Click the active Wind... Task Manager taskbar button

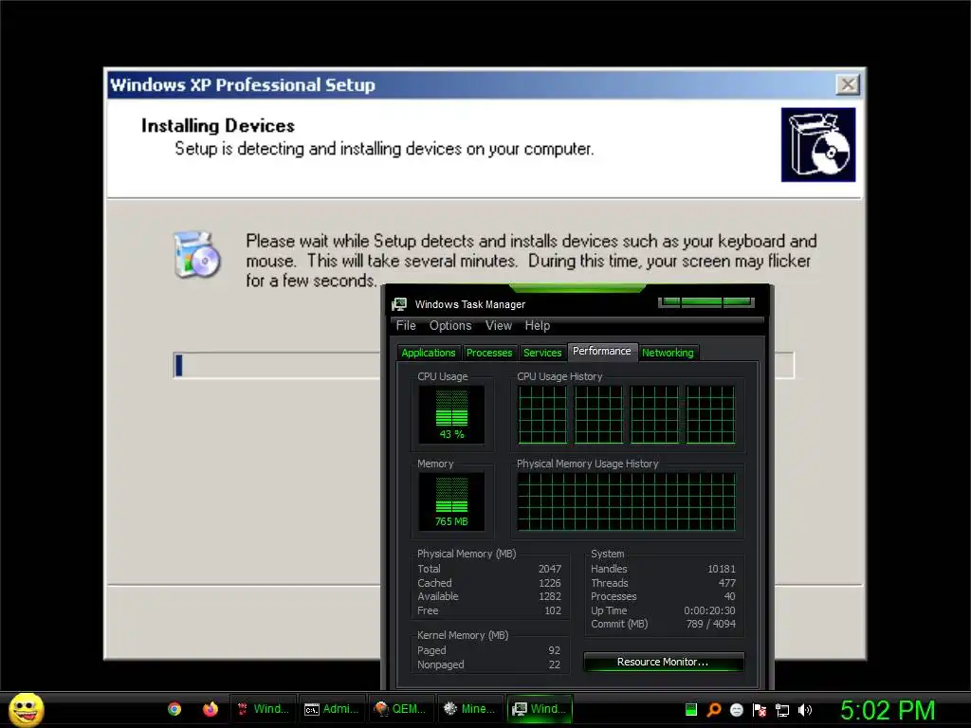(x=540, y=709)
